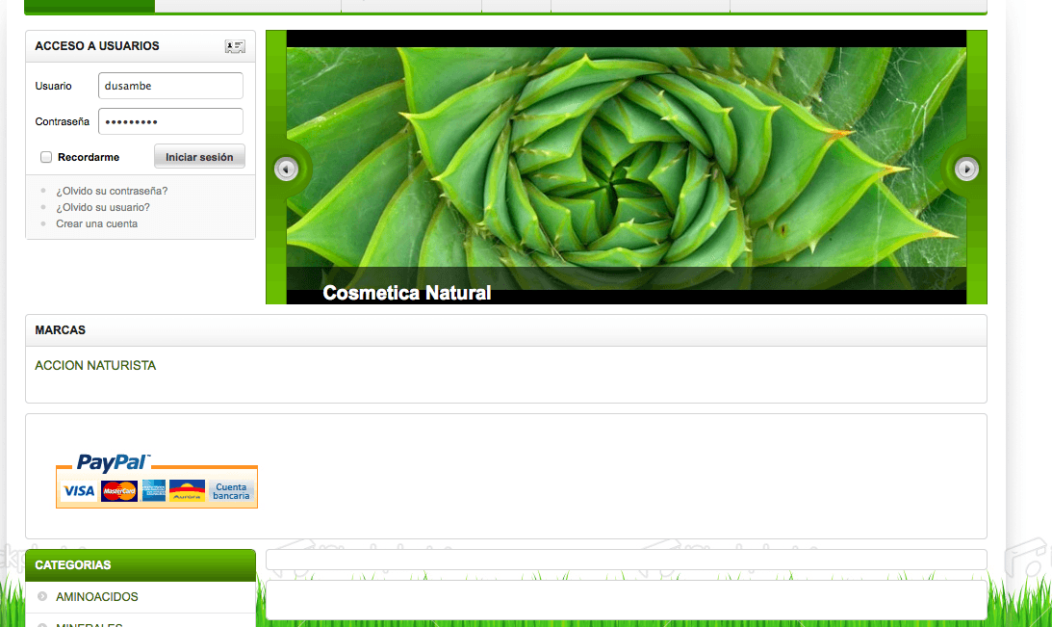The image size is (1052, 627).
Task: Click the ACCESO A USUARIOS heading
Action: [97, 45]
